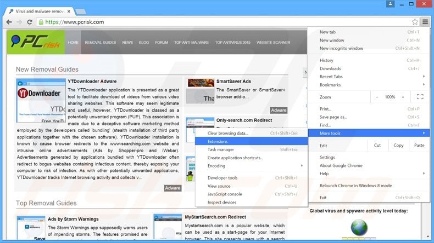The height and width of the screenshot is (243, 434).
Task: Choose Print... in Chrome menu
Action: 369,109
